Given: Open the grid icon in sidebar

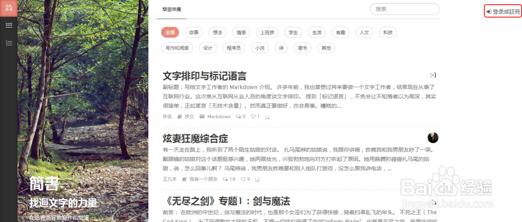Looking at the screenshot, I should pyautogui.click(x=9, y=26).
